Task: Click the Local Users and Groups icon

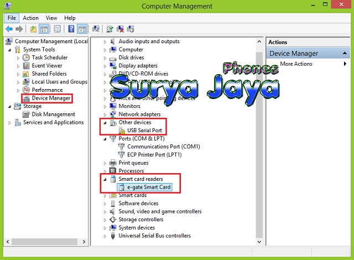Action: [x=26, y=82]
